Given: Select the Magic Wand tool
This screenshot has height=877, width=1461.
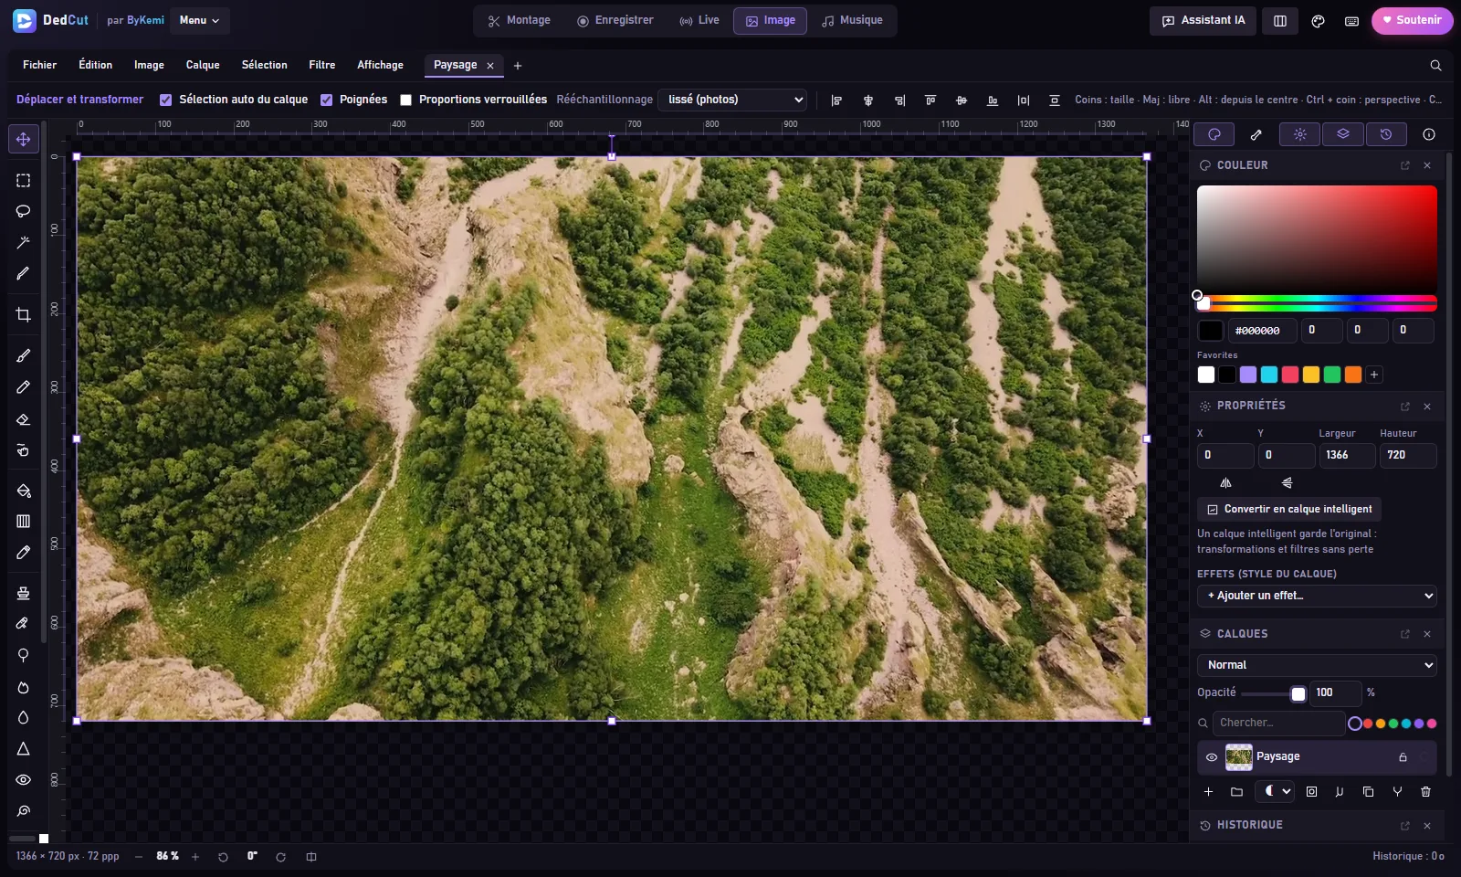Looking at the screenshot, I should coord(23,242).
